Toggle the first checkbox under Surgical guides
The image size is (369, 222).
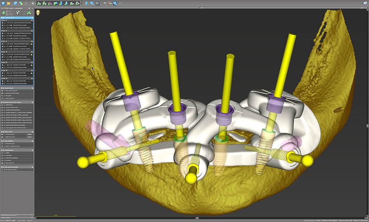click(x=3, y=91)
